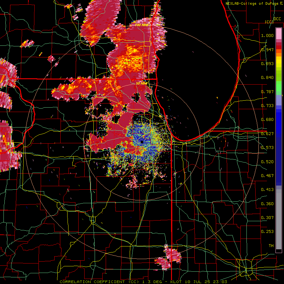Pick the yellow segment of the color bar
The width and height of the screenshot is (284, 284).
279,62
